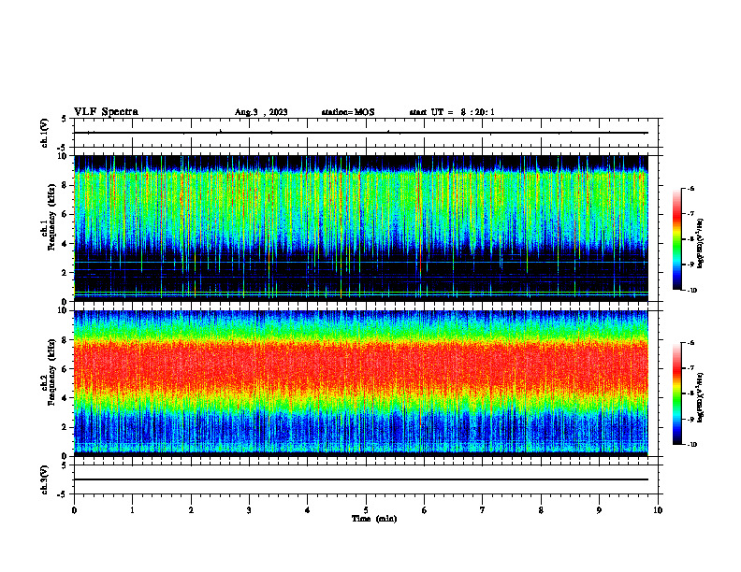Click the time axis tick label "10"
This screenshot has height=572, width=741.
pyautogui.click(x=658, y=510)
